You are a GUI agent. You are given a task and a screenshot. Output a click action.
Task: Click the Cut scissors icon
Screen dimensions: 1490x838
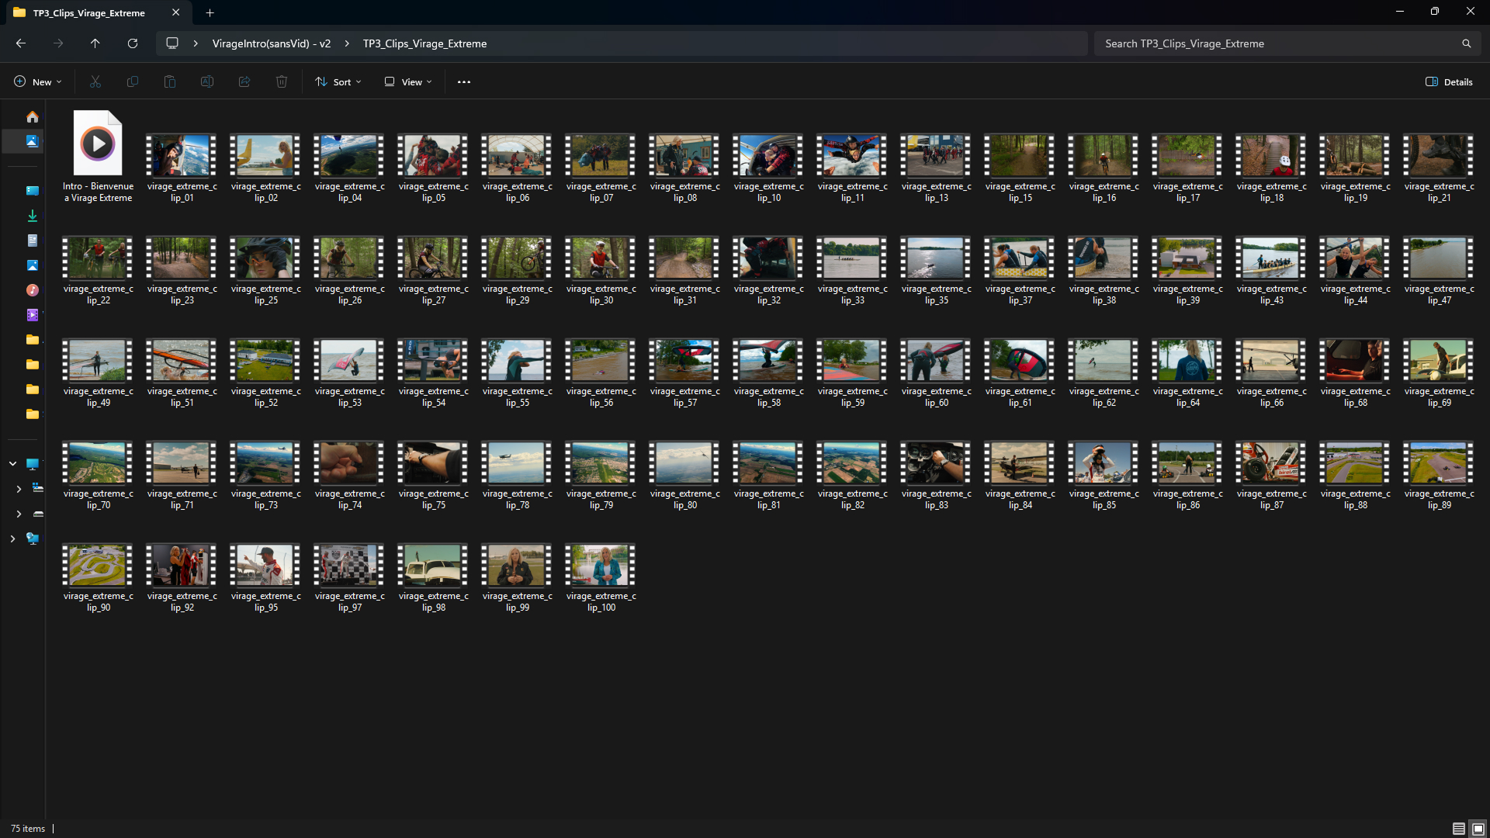point(95,81)
